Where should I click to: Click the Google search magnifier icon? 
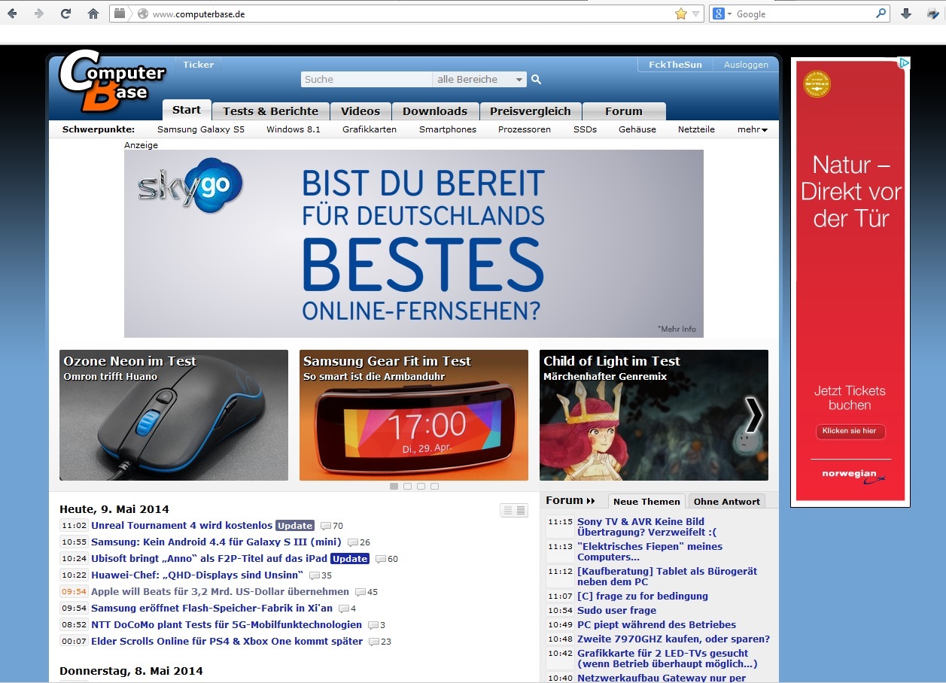881,14
